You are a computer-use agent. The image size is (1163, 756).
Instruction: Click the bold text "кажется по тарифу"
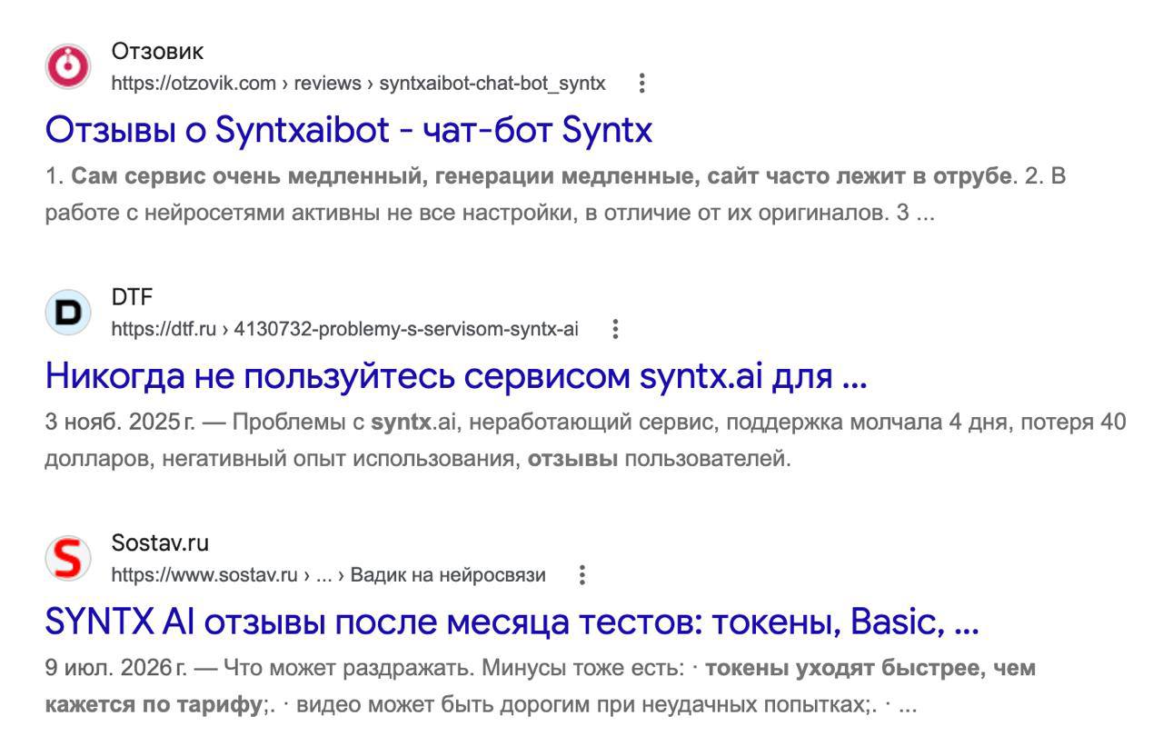point(154,705)
